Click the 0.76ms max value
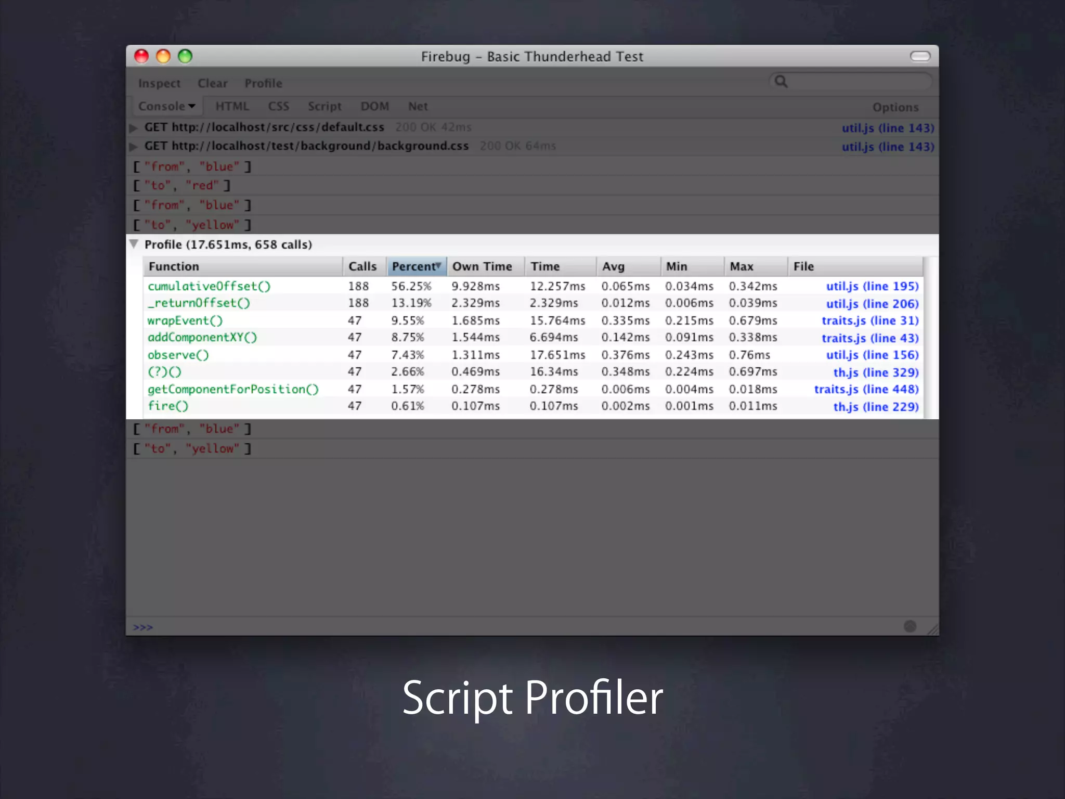This screenshot has height=799, width=1065. pos(749,355)
